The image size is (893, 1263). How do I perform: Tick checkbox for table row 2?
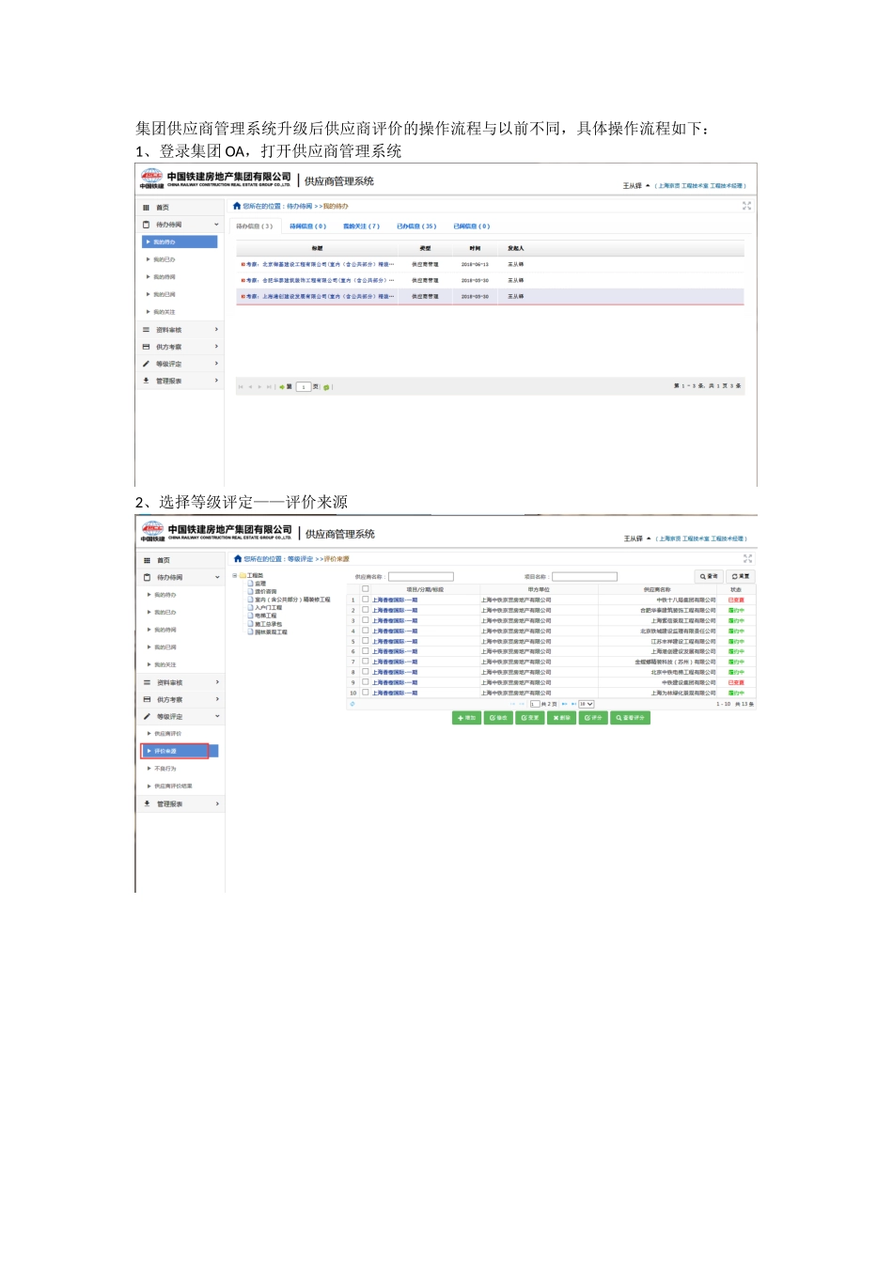tap(366, 610)
